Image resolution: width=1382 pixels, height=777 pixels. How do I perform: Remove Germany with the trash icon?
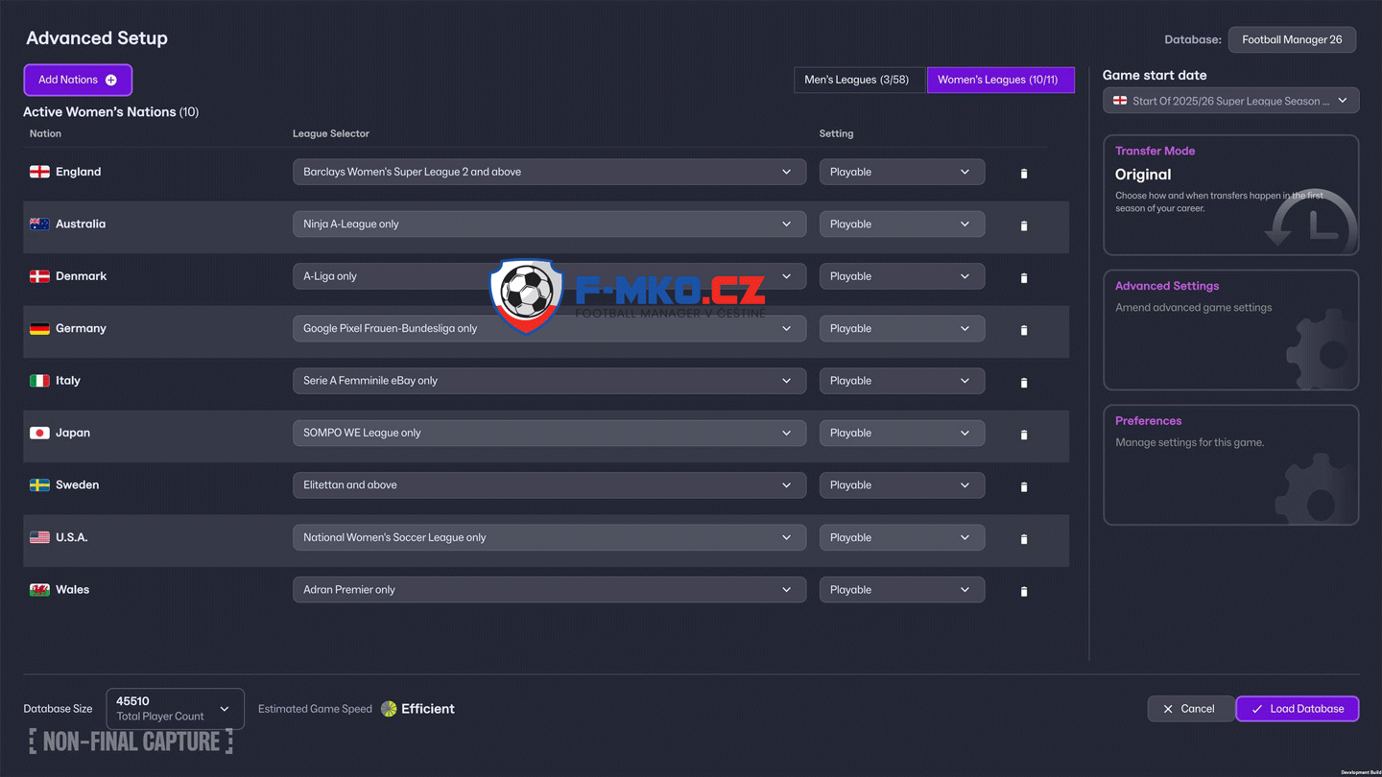point(1024,330)
